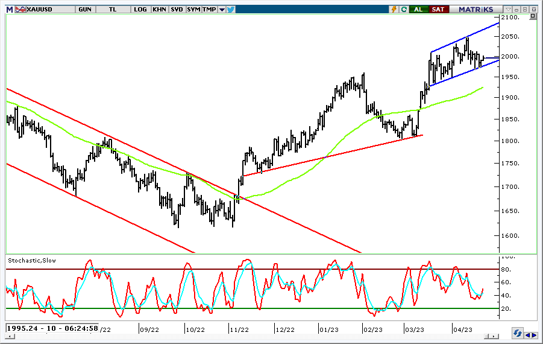Click the blue sync arrows icon

tap(517, 333)
